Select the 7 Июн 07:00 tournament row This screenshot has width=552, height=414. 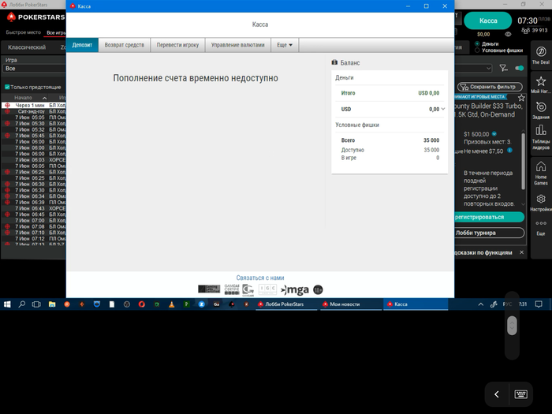tap(34, 220)
